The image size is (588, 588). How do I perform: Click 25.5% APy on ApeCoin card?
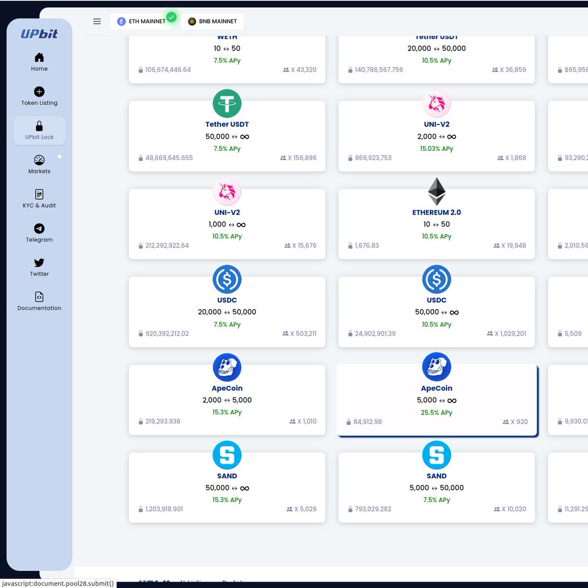(437, 413)
